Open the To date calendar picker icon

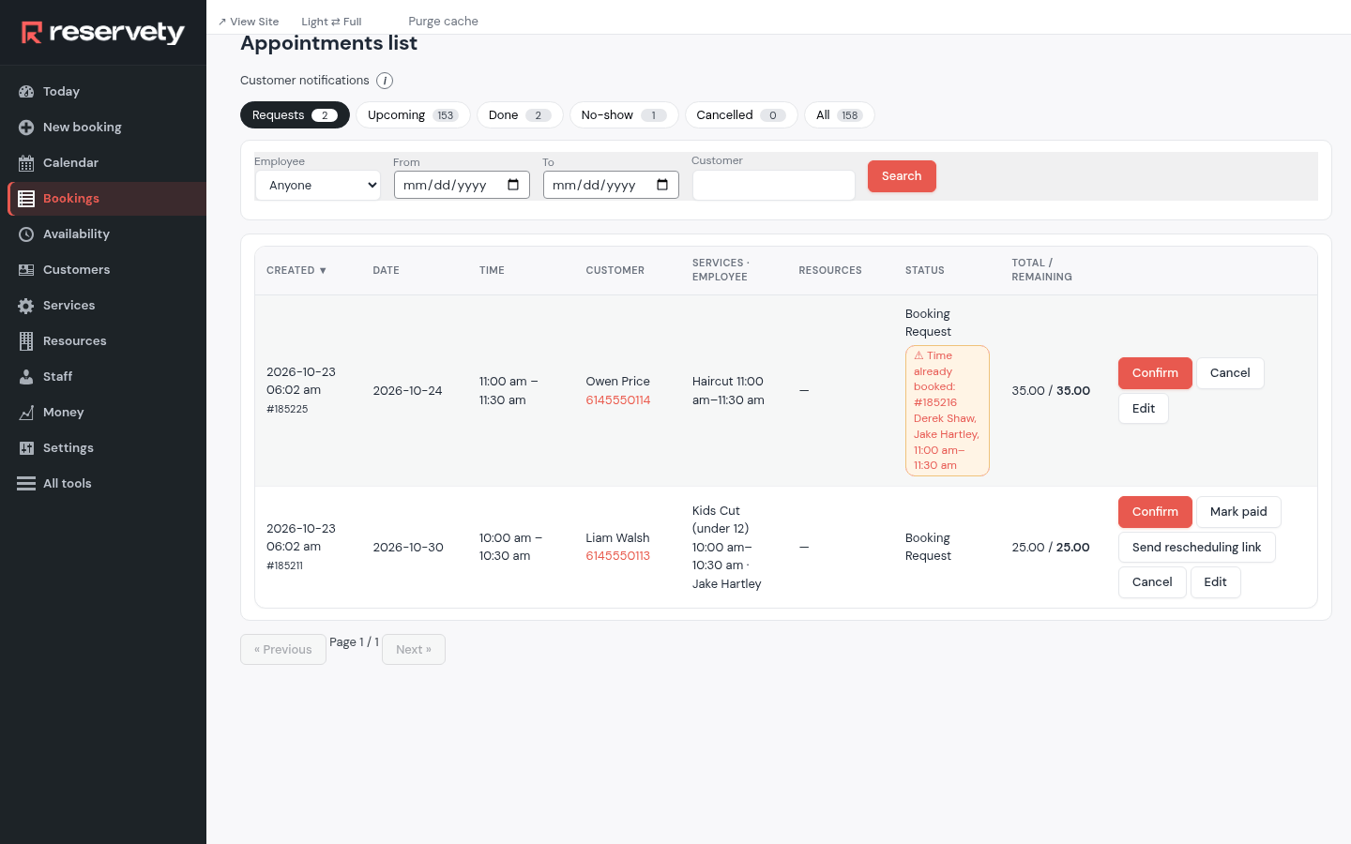(662, 185)
